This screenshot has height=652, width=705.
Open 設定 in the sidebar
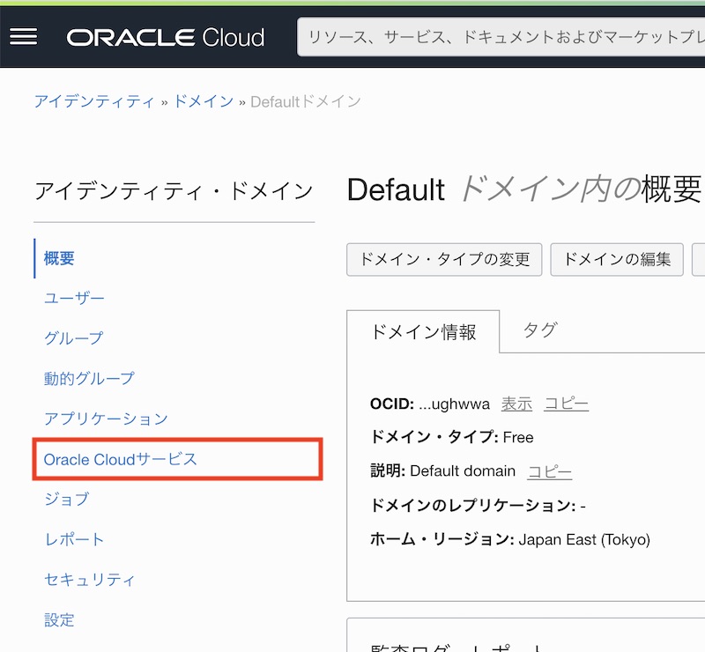(60, 619)
